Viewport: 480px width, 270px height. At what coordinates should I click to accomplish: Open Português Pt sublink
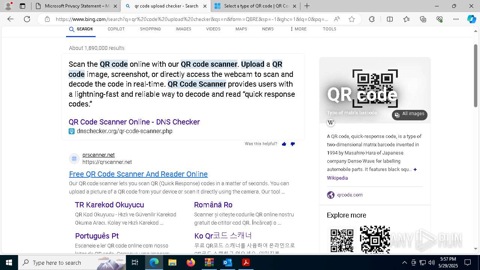point(97,236)
